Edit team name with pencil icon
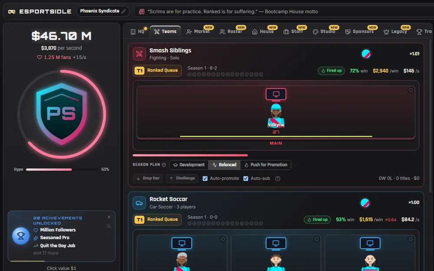This screenshot has width=434, height=271. [124, 11]
